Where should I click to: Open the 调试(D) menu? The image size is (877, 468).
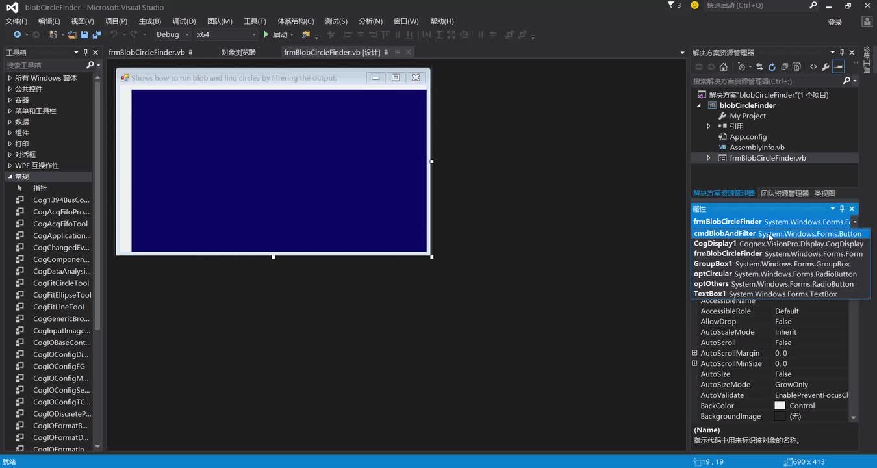point(184,21)
